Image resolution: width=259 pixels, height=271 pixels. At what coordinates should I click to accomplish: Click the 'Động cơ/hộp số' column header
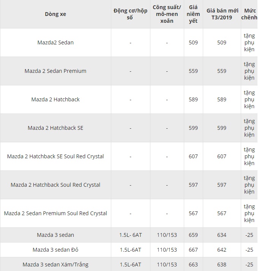click(x=130, y=14)
